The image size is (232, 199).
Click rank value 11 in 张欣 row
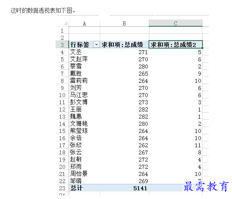point(198,145)
